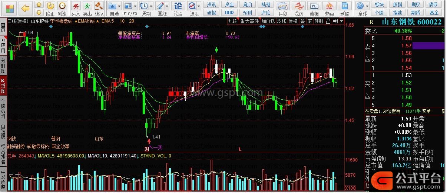Switch to the 应用 side tab
This screenshot has height=193, width=447.
coord(3,45)
